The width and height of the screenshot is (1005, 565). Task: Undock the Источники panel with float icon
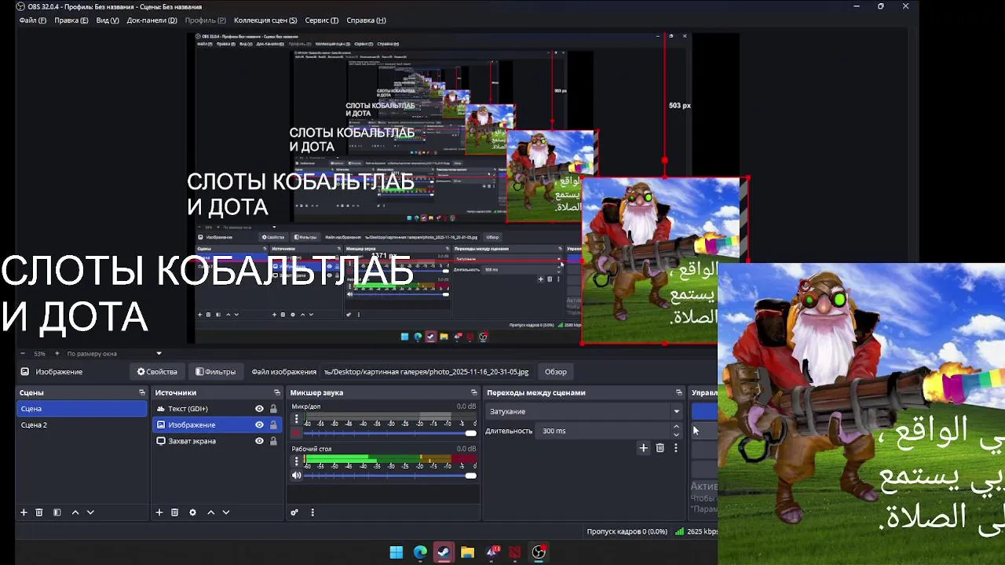click(277, 392)
